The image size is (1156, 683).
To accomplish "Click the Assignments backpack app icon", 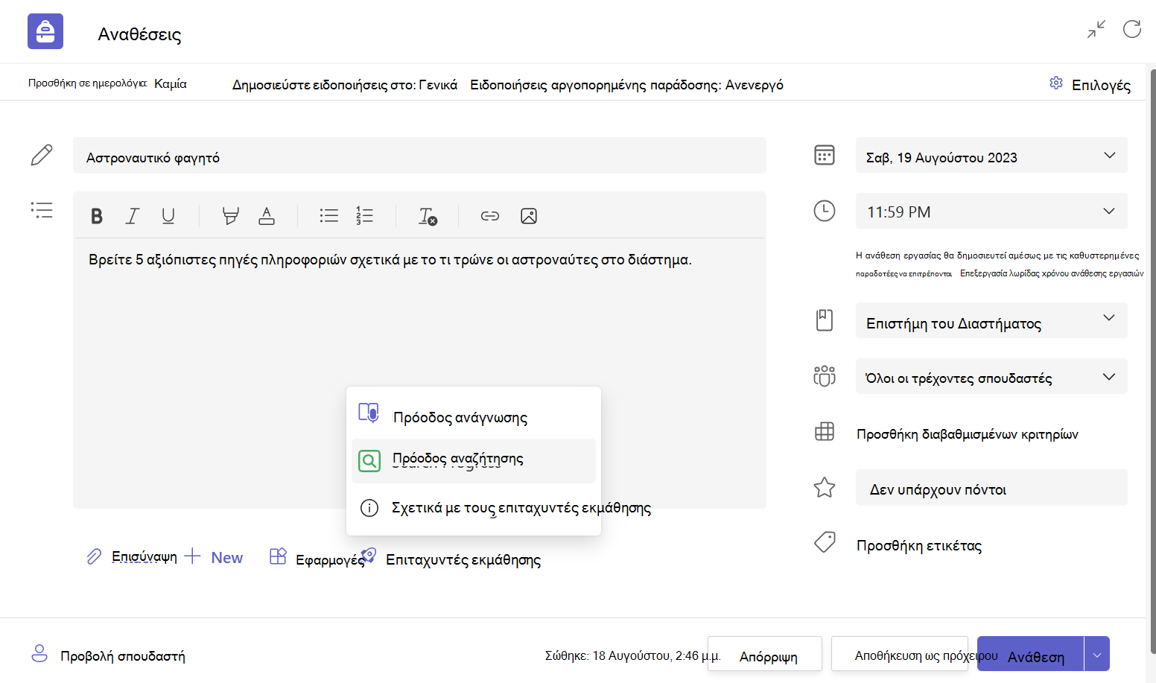I will [x=45, y=31].
